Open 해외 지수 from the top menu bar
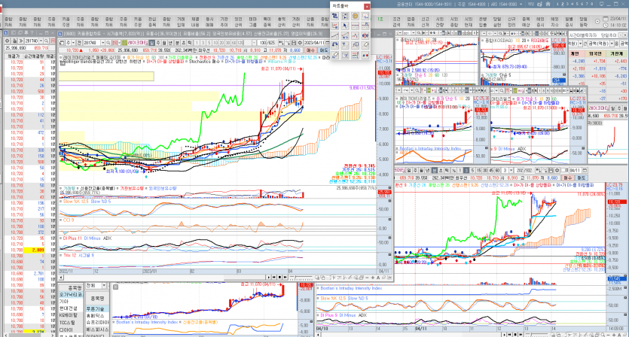This screenshot has height=337, width=629. (x=554, y=22)
